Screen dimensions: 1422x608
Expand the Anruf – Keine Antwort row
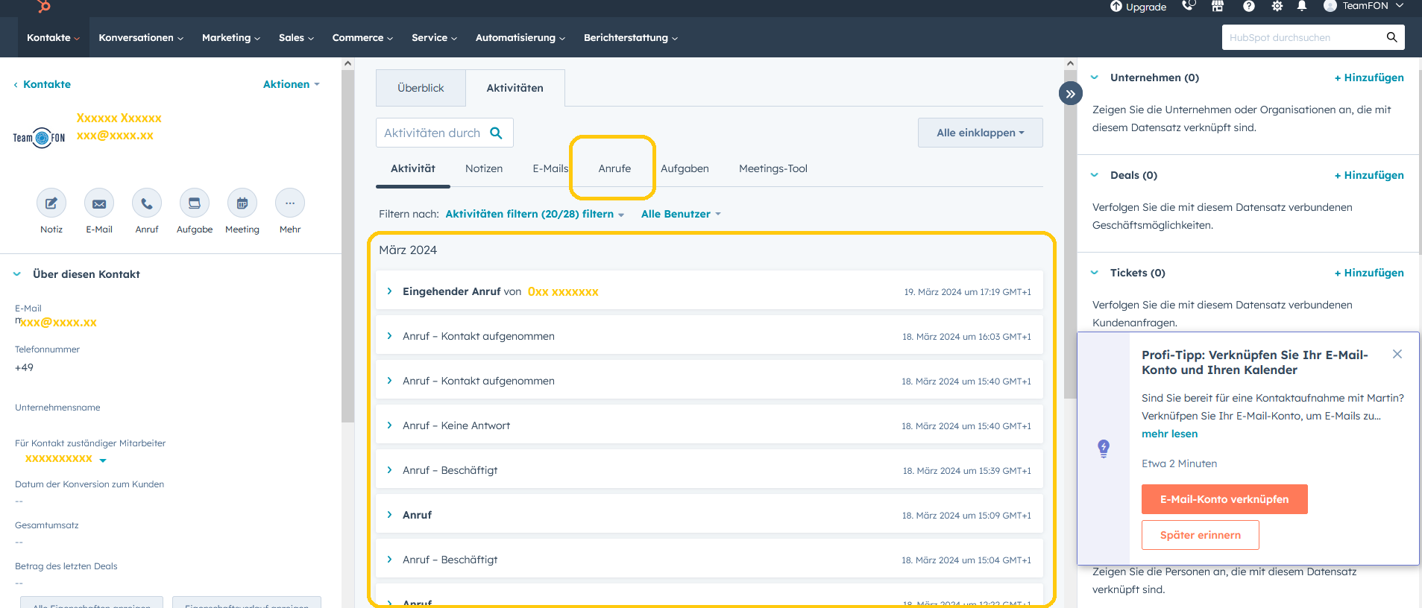[389, 425]
